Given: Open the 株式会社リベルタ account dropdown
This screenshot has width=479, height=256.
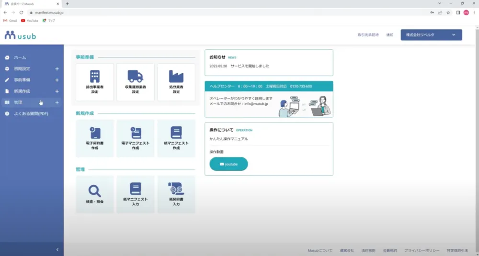Looking at the screenshot, I should click(431, 35).
